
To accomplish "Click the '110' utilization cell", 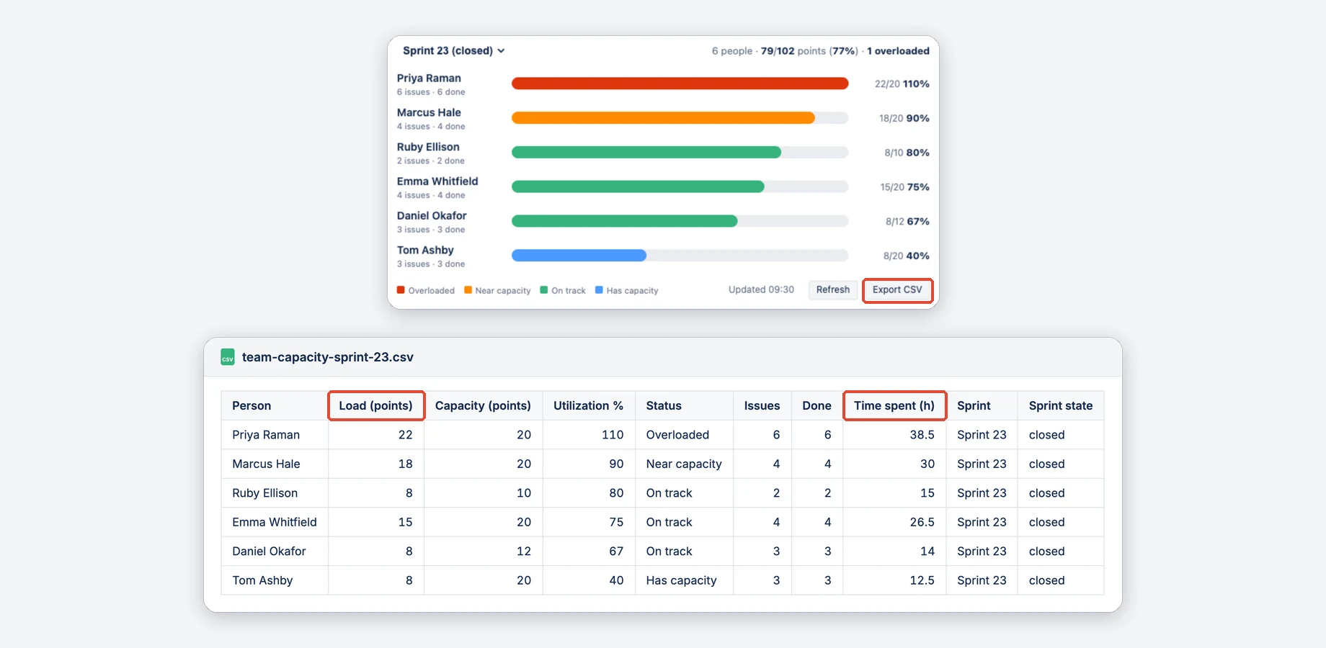I will click(x=588, y=435).
